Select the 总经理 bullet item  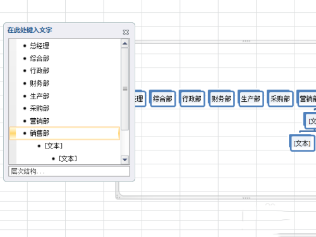click(x=39, y=46)
